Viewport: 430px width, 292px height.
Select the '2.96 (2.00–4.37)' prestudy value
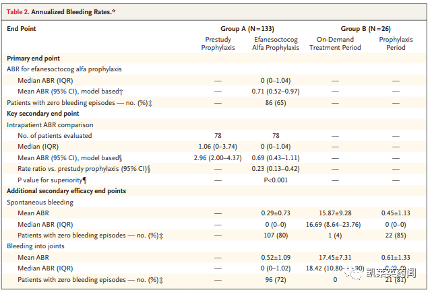218,158
